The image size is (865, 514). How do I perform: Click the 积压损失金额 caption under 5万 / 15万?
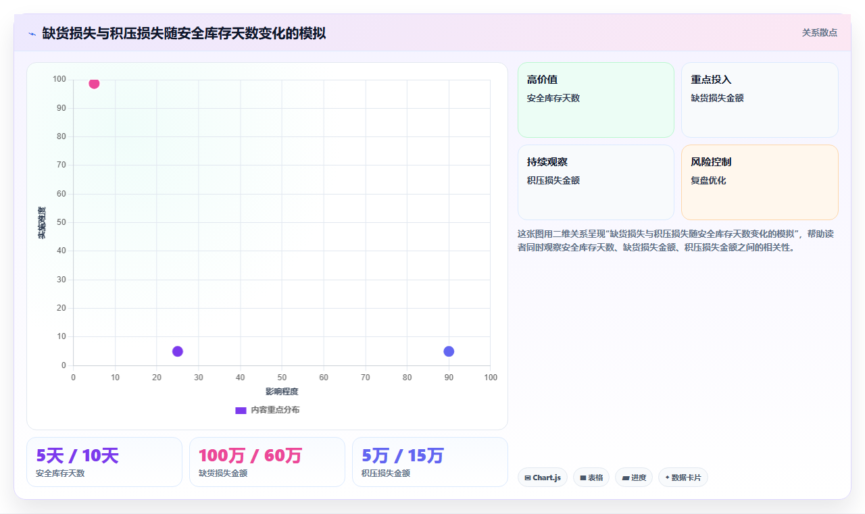(386, 473)
